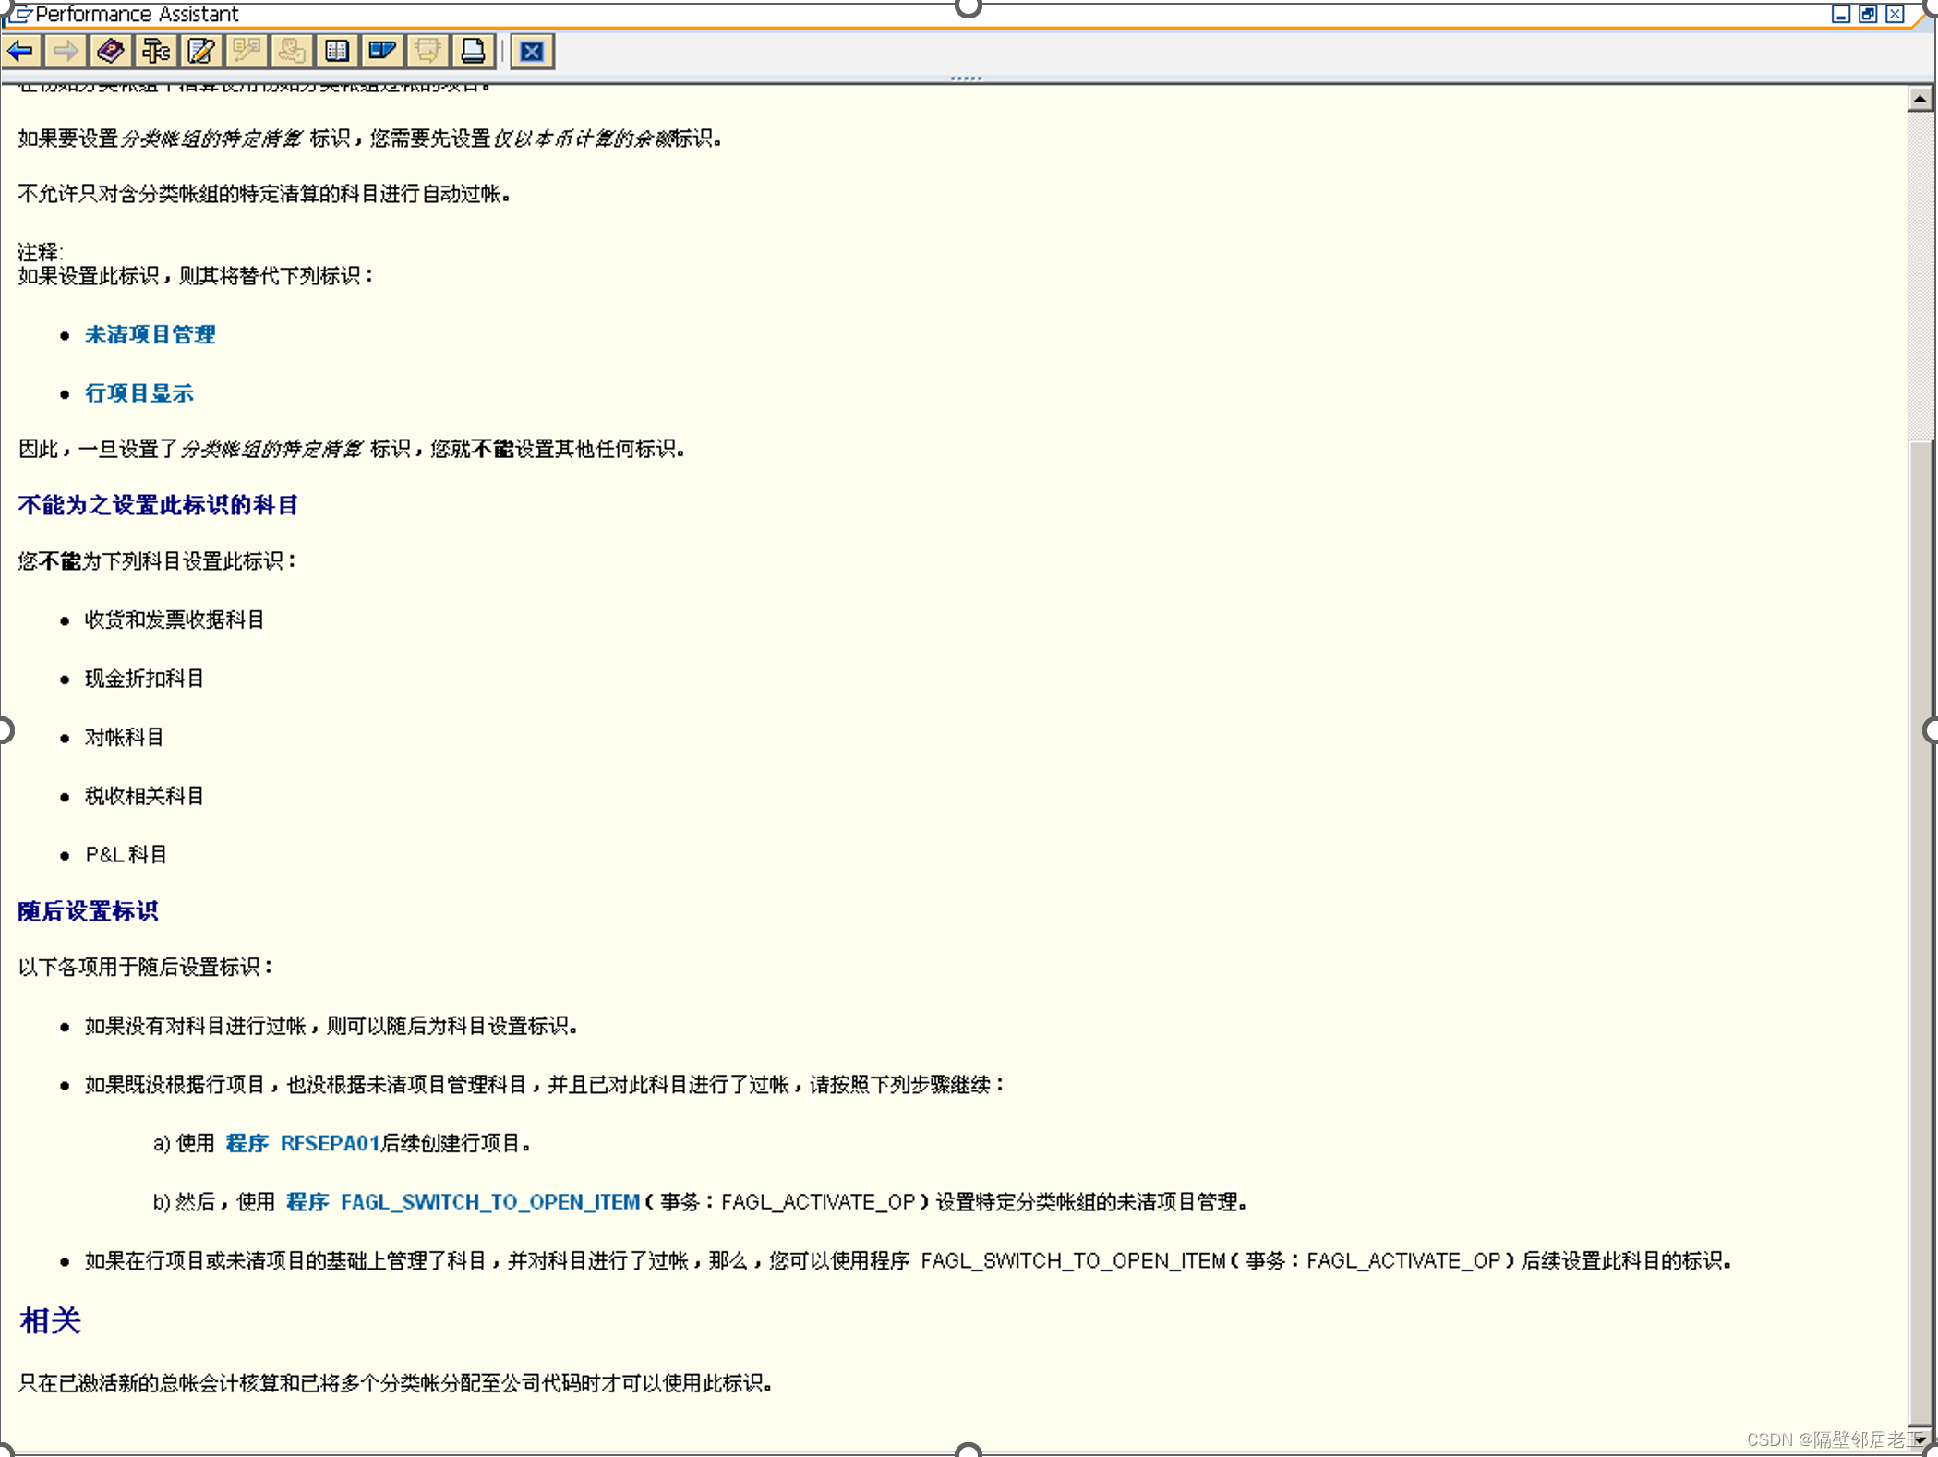The height and width of the screenshot is (1457, 1938).
Task: Click the scrollbar down arrow
Action: click(x=1920, y=1439)
